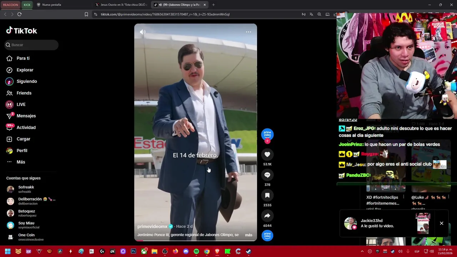This screenshot has width=457, height=257.
Task: Click the TikTok URL address bar
Action: [x=165, y=14]
